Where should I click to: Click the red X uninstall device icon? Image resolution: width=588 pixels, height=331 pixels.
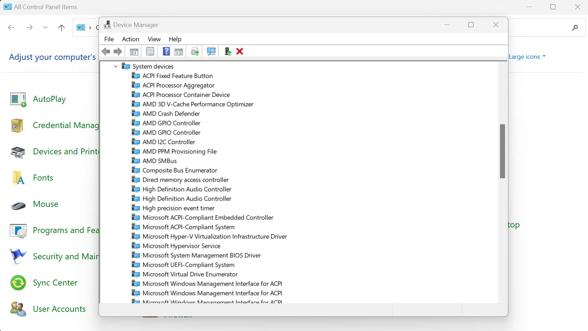click(240, 51)
